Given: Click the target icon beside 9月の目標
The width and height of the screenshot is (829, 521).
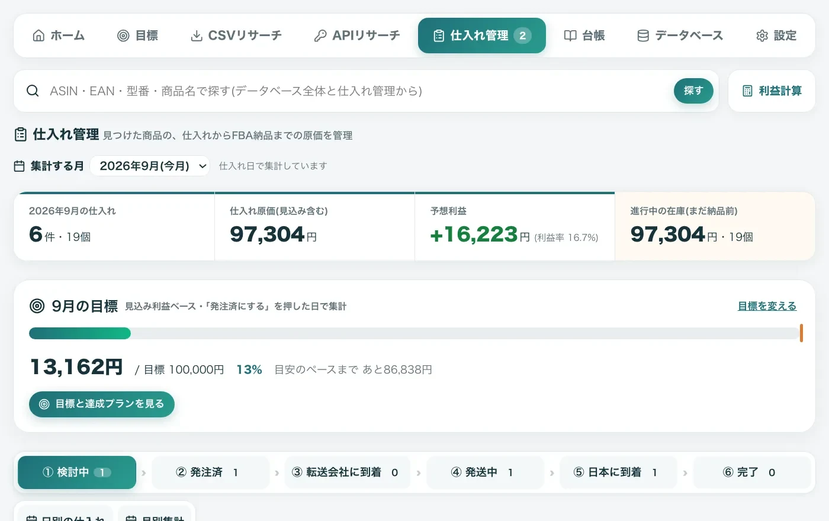Looking at the screenshot, I should click(37, 306).
